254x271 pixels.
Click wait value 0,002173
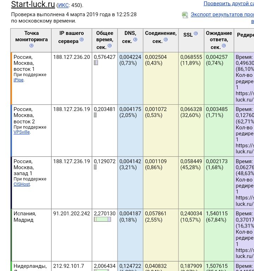coord(217,161)
